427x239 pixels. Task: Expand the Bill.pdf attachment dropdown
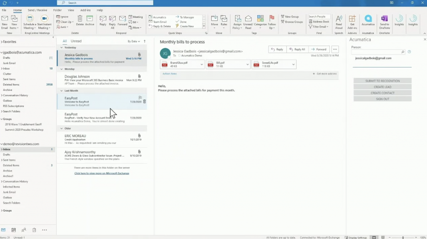[247, 65]
